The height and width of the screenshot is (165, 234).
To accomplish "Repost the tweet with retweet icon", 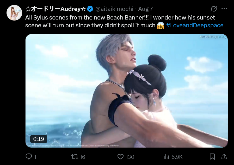I will 75,157.
